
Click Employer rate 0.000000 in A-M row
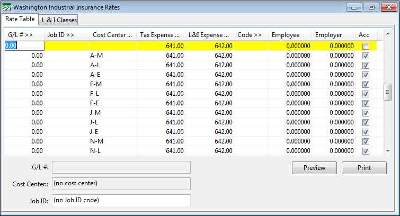333,56
